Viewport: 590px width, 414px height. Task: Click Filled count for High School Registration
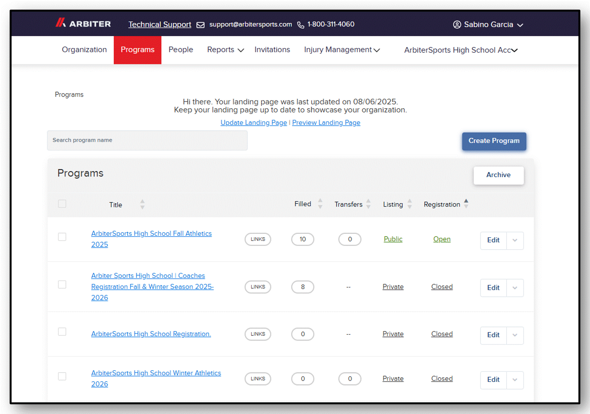pos(302,334)
